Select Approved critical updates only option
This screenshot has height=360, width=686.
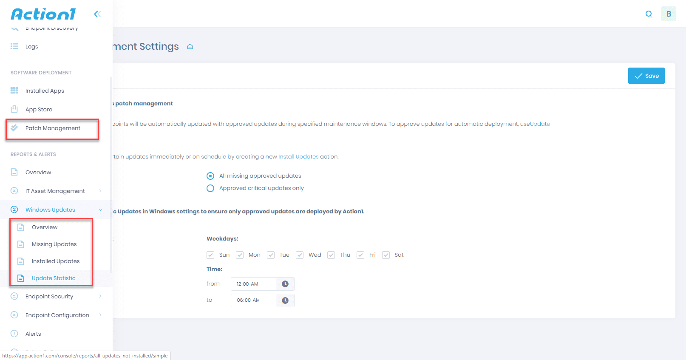(210, 188)
